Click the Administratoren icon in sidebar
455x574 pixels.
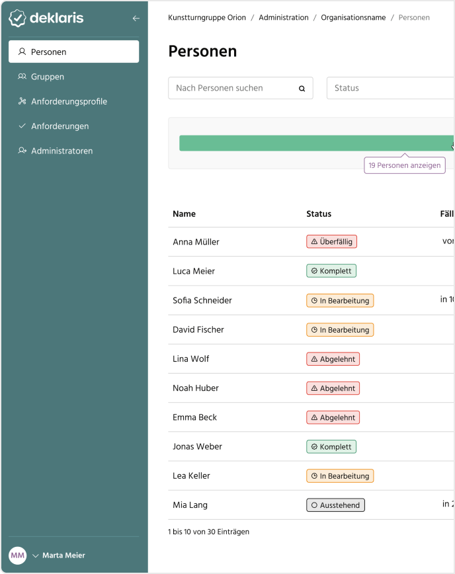[x=22, y=151]
